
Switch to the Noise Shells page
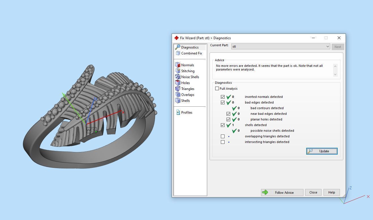190,77
